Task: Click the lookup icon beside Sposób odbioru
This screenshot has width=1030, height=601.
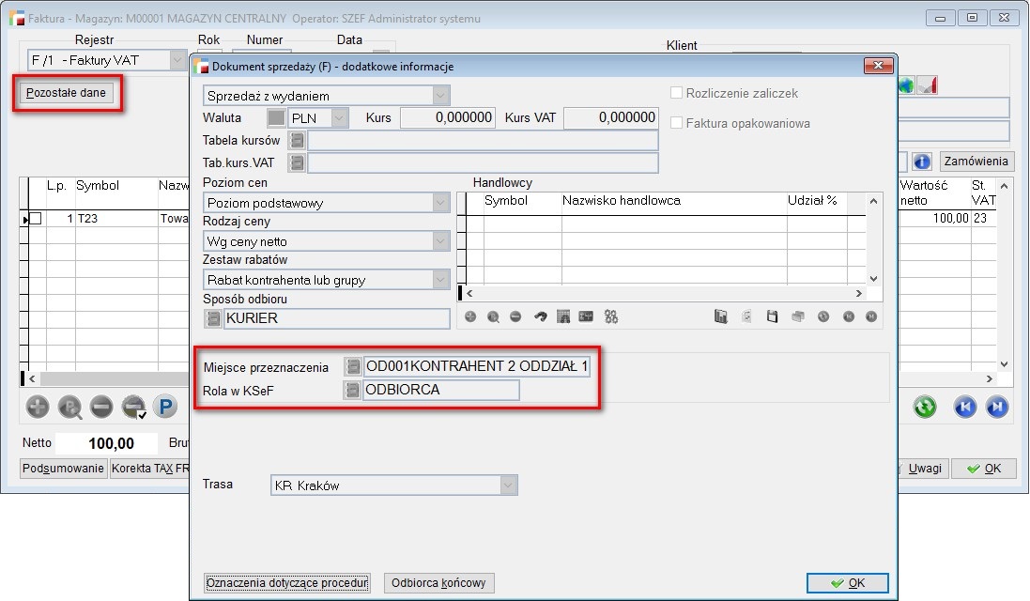Action: click(213, 318)
